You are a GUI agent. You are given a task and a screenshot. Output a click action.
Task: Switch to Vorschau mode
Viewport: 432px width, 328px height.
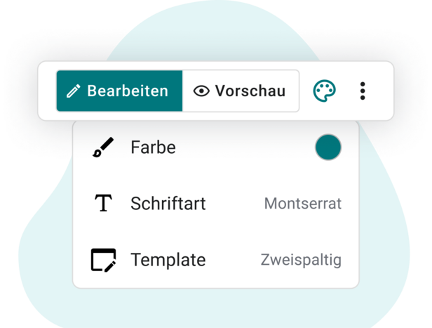241,91
